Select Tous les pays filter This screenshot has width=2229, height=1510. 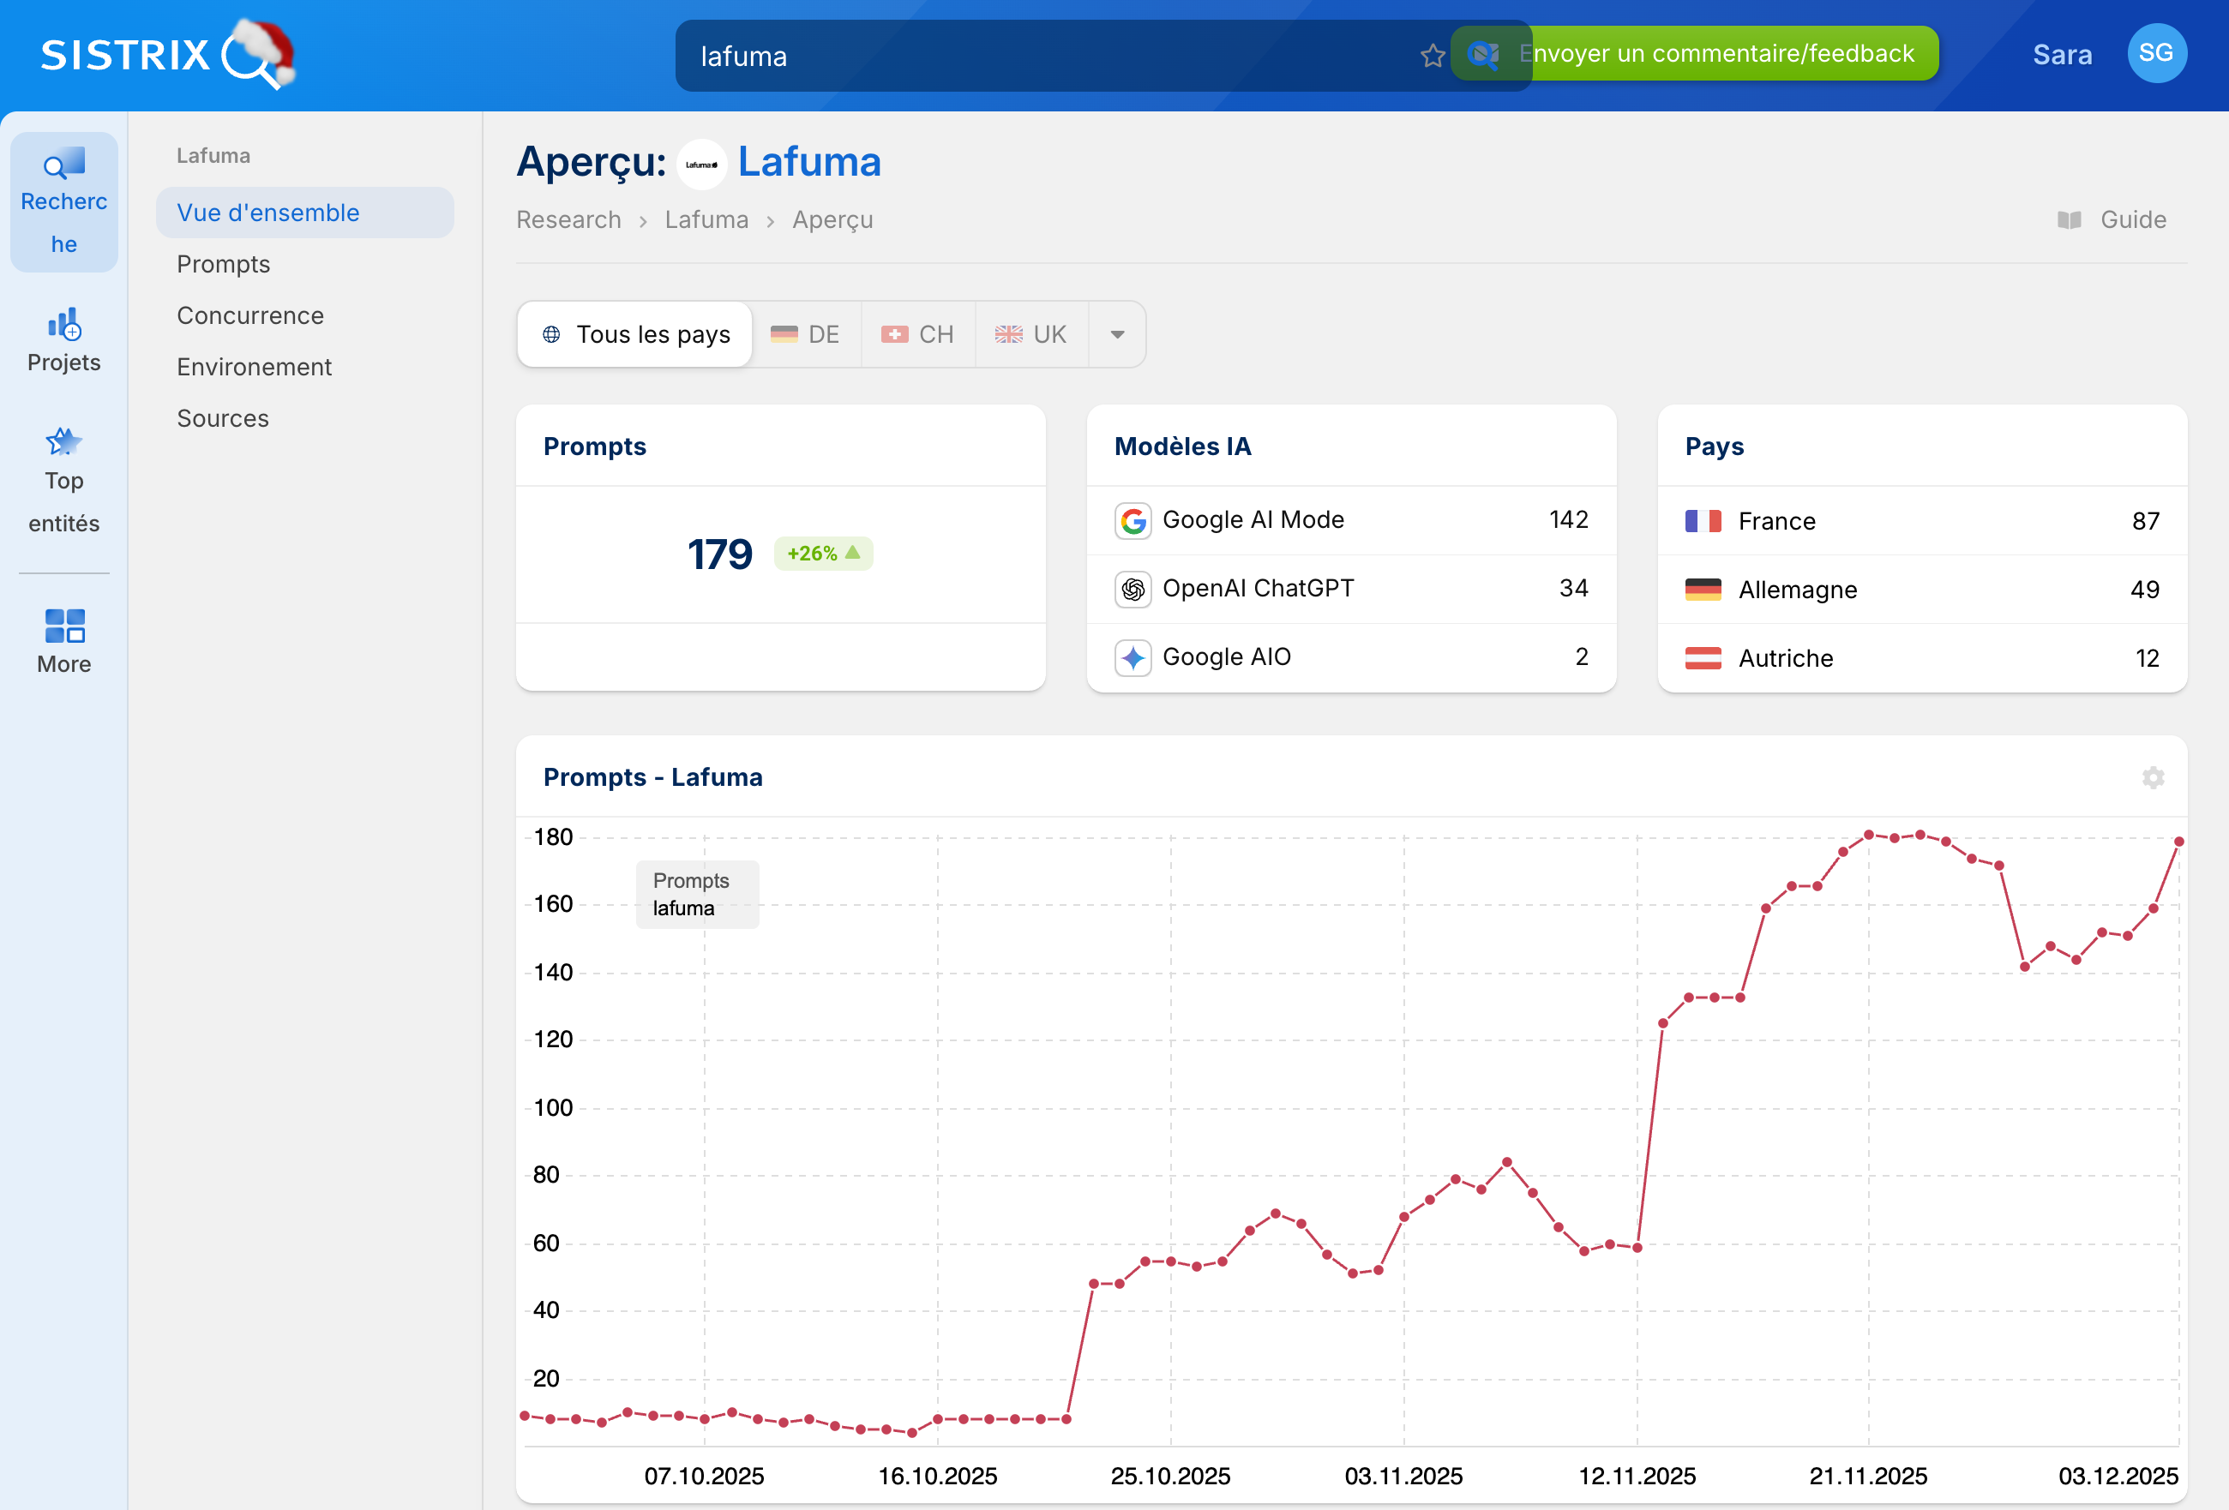(635, 334)
